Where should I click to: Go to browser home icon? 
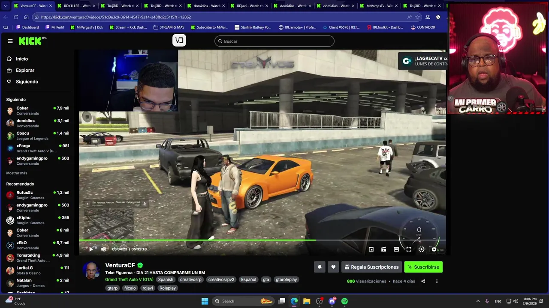(x=26, y=17)
